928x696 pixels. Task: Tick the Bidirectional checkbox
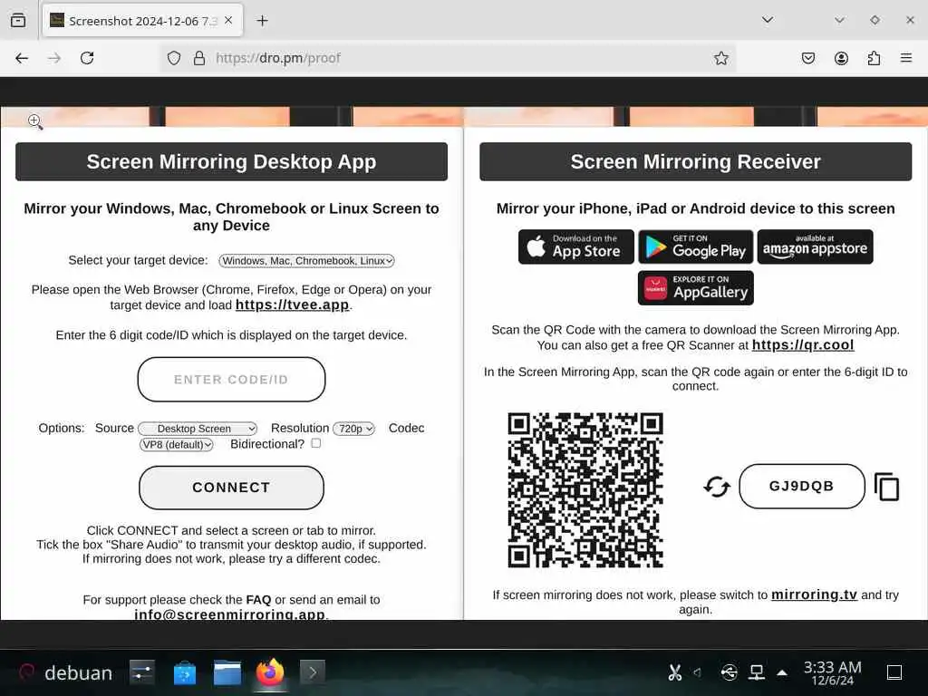point(316,443)
